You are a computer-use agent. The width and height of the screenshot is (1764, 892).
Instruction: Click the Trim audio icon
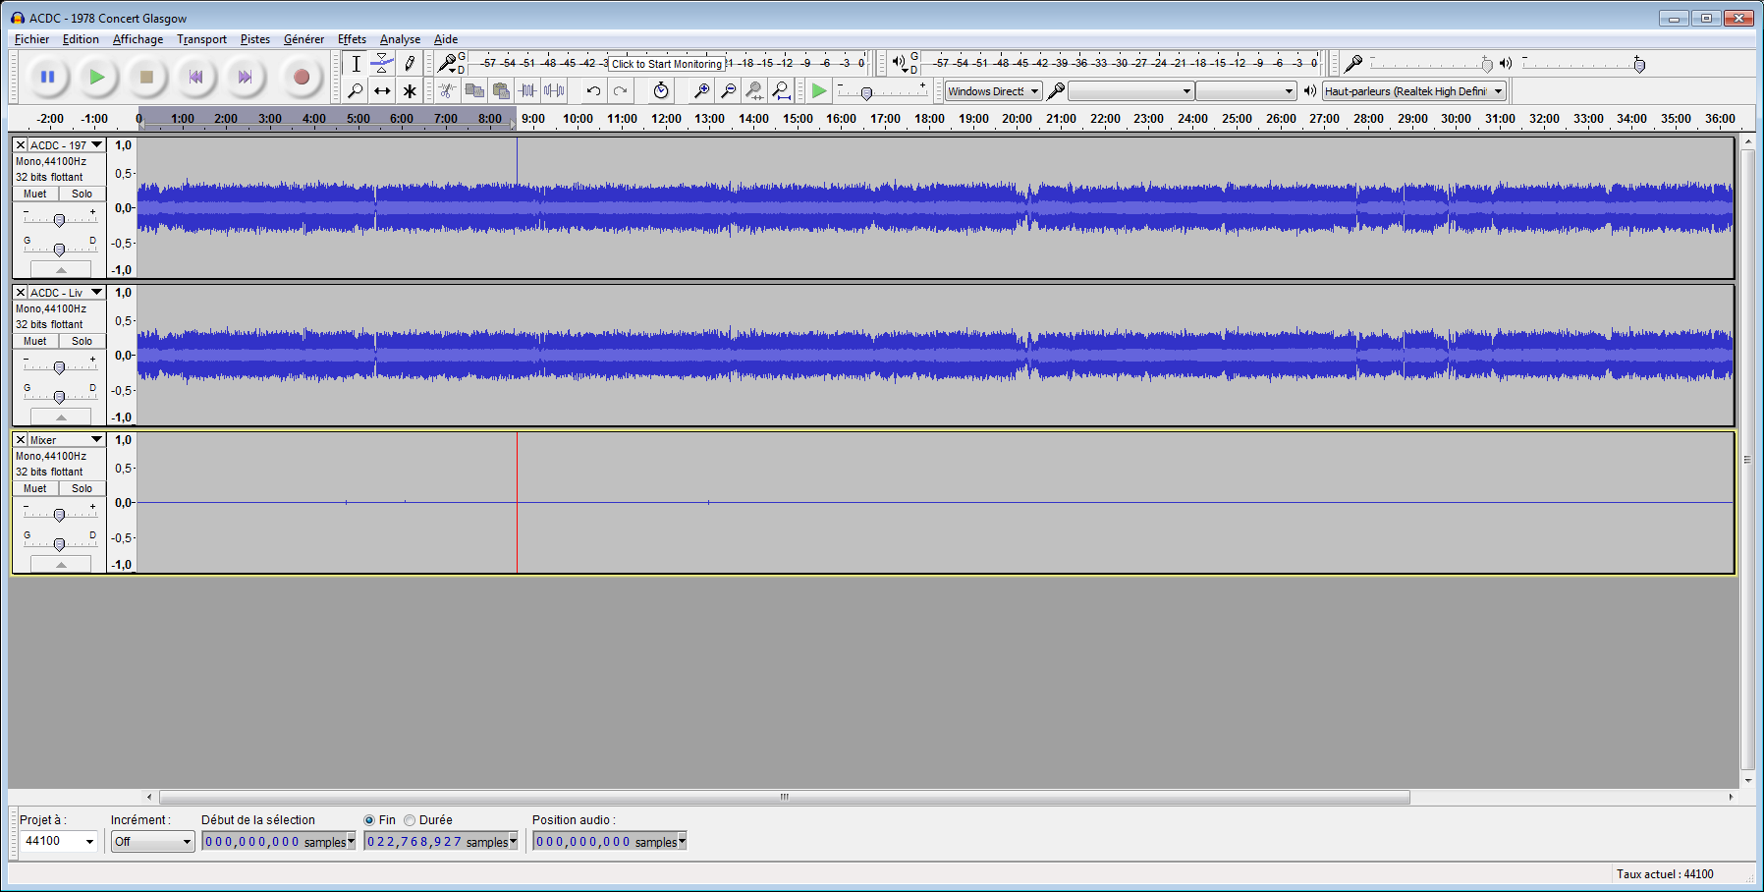[x=527, y=91]
